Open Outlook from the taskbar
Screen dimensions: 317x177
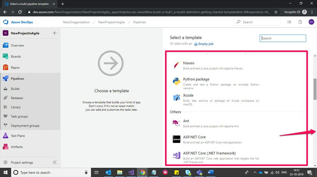[108, 173]
